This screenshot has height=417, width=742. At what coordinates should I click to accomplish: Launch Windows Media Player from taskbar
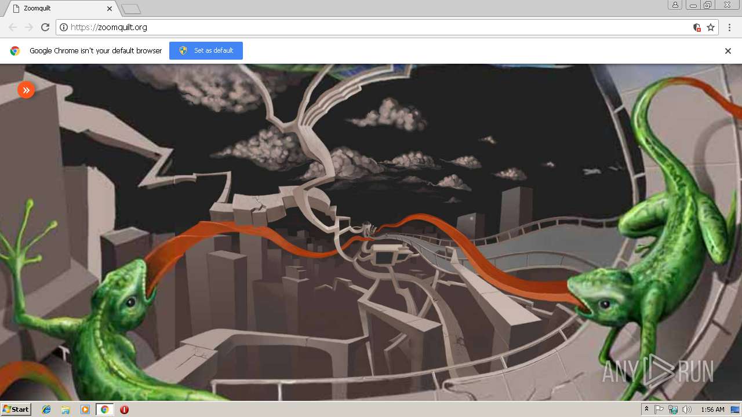coord(85,409)
